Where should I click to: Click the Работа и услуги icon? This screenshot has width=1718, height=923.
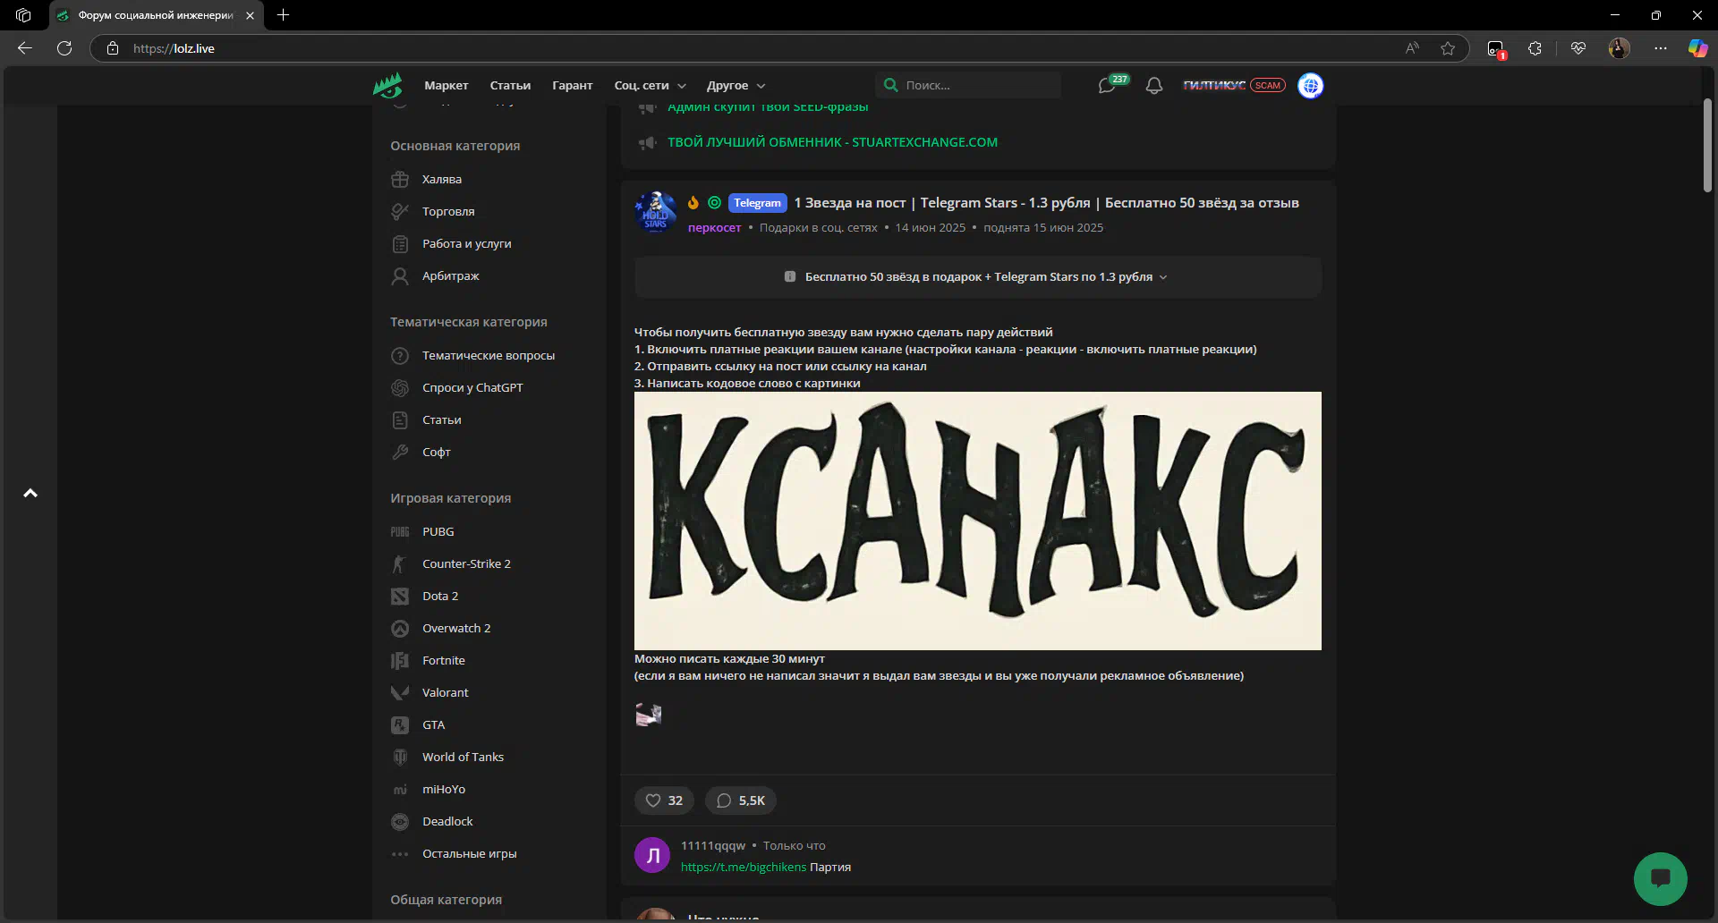[400, 243]
